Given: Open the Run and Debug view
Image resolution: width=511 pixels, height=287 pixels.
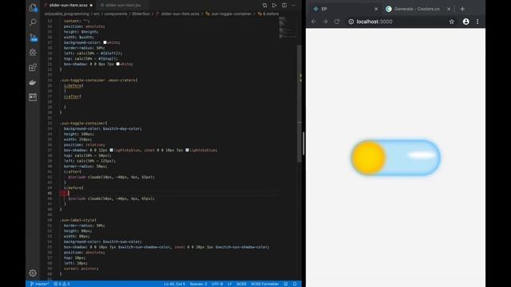Looking at the screenshot, I should tap(33, 53).
